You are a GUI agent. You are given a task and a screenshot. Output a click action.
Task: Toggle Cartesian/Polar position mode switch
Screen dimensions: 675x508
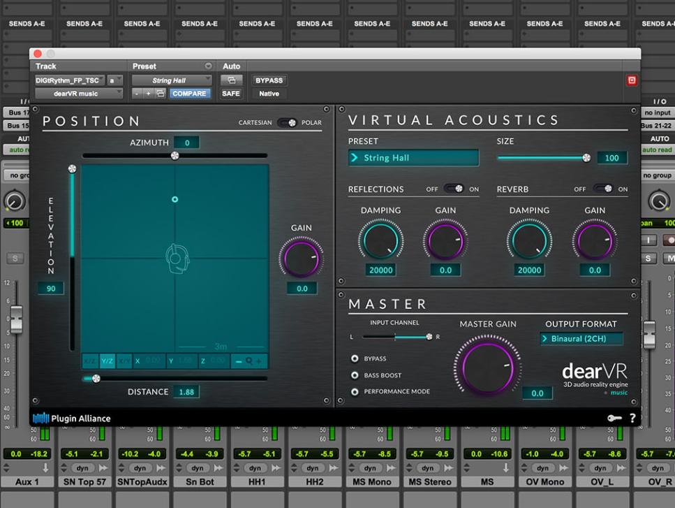point(287,122)
